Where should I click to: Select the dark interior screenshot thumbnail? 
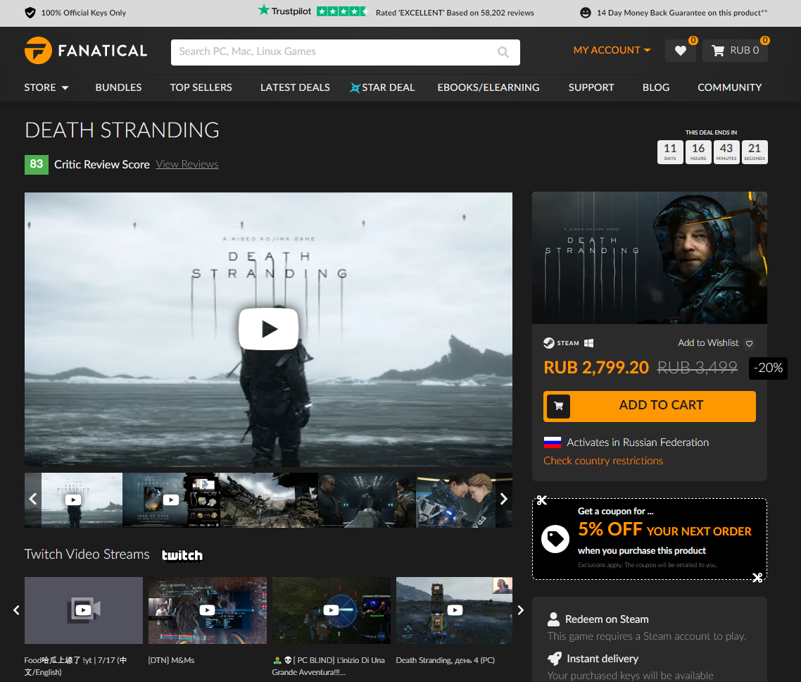pyautogui.click(x=367, y=500)
